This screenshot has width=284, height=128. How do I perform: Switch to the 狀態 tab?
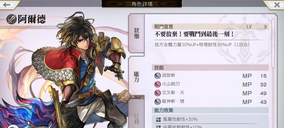point(136,33)
